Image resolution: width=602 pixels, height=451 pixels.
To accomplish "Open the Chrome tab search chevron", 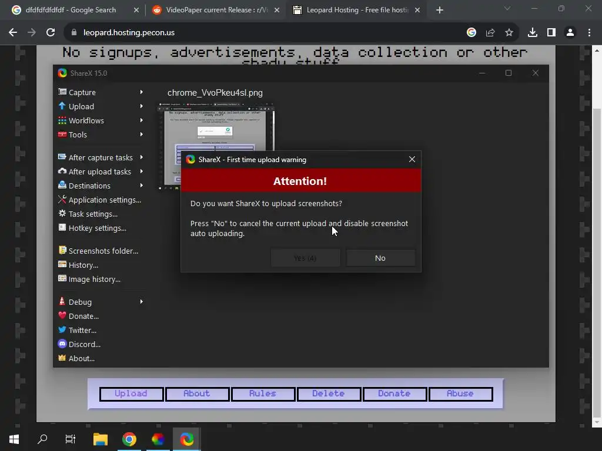I will pos(507,8).
